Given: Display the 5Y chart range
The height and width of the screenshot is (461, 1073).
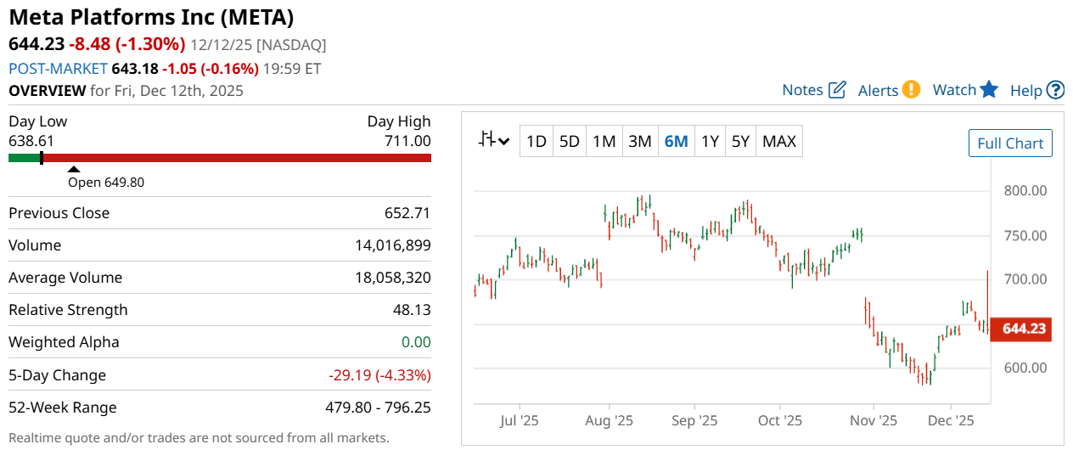Looking at the screenshot, I should (x=740, y=142).
